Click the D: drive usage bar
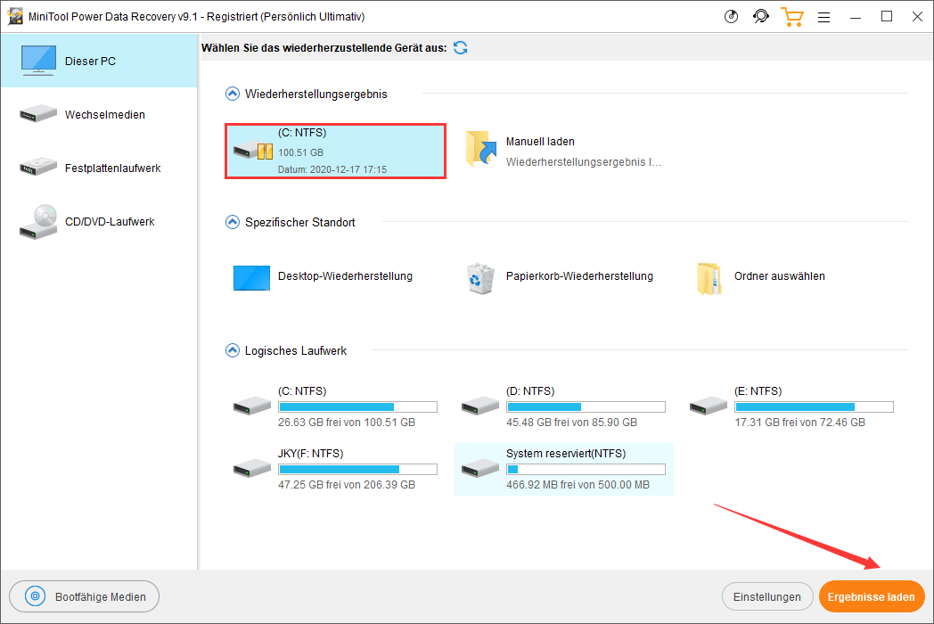Screen dimensions: 934x624 [586, 407]
